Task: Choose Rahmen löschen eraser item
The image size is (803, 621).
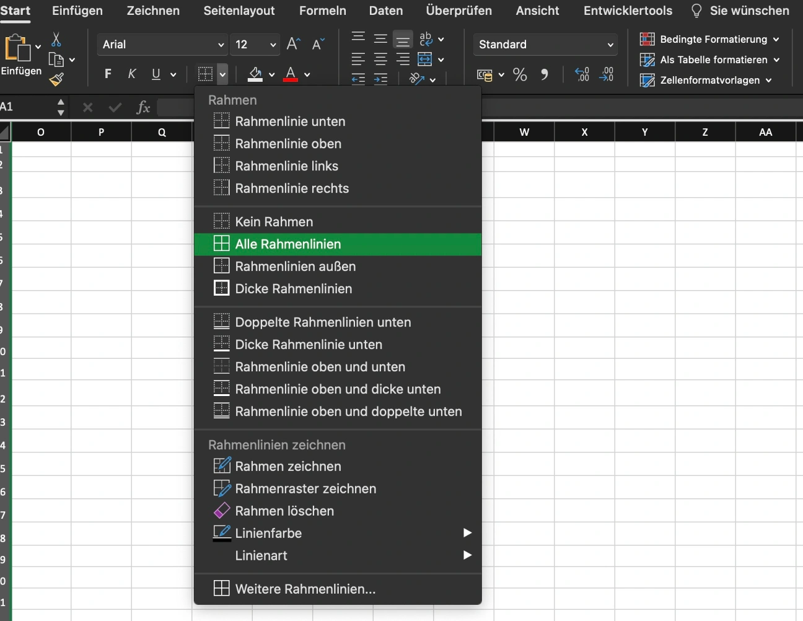Action: (338, 511)
